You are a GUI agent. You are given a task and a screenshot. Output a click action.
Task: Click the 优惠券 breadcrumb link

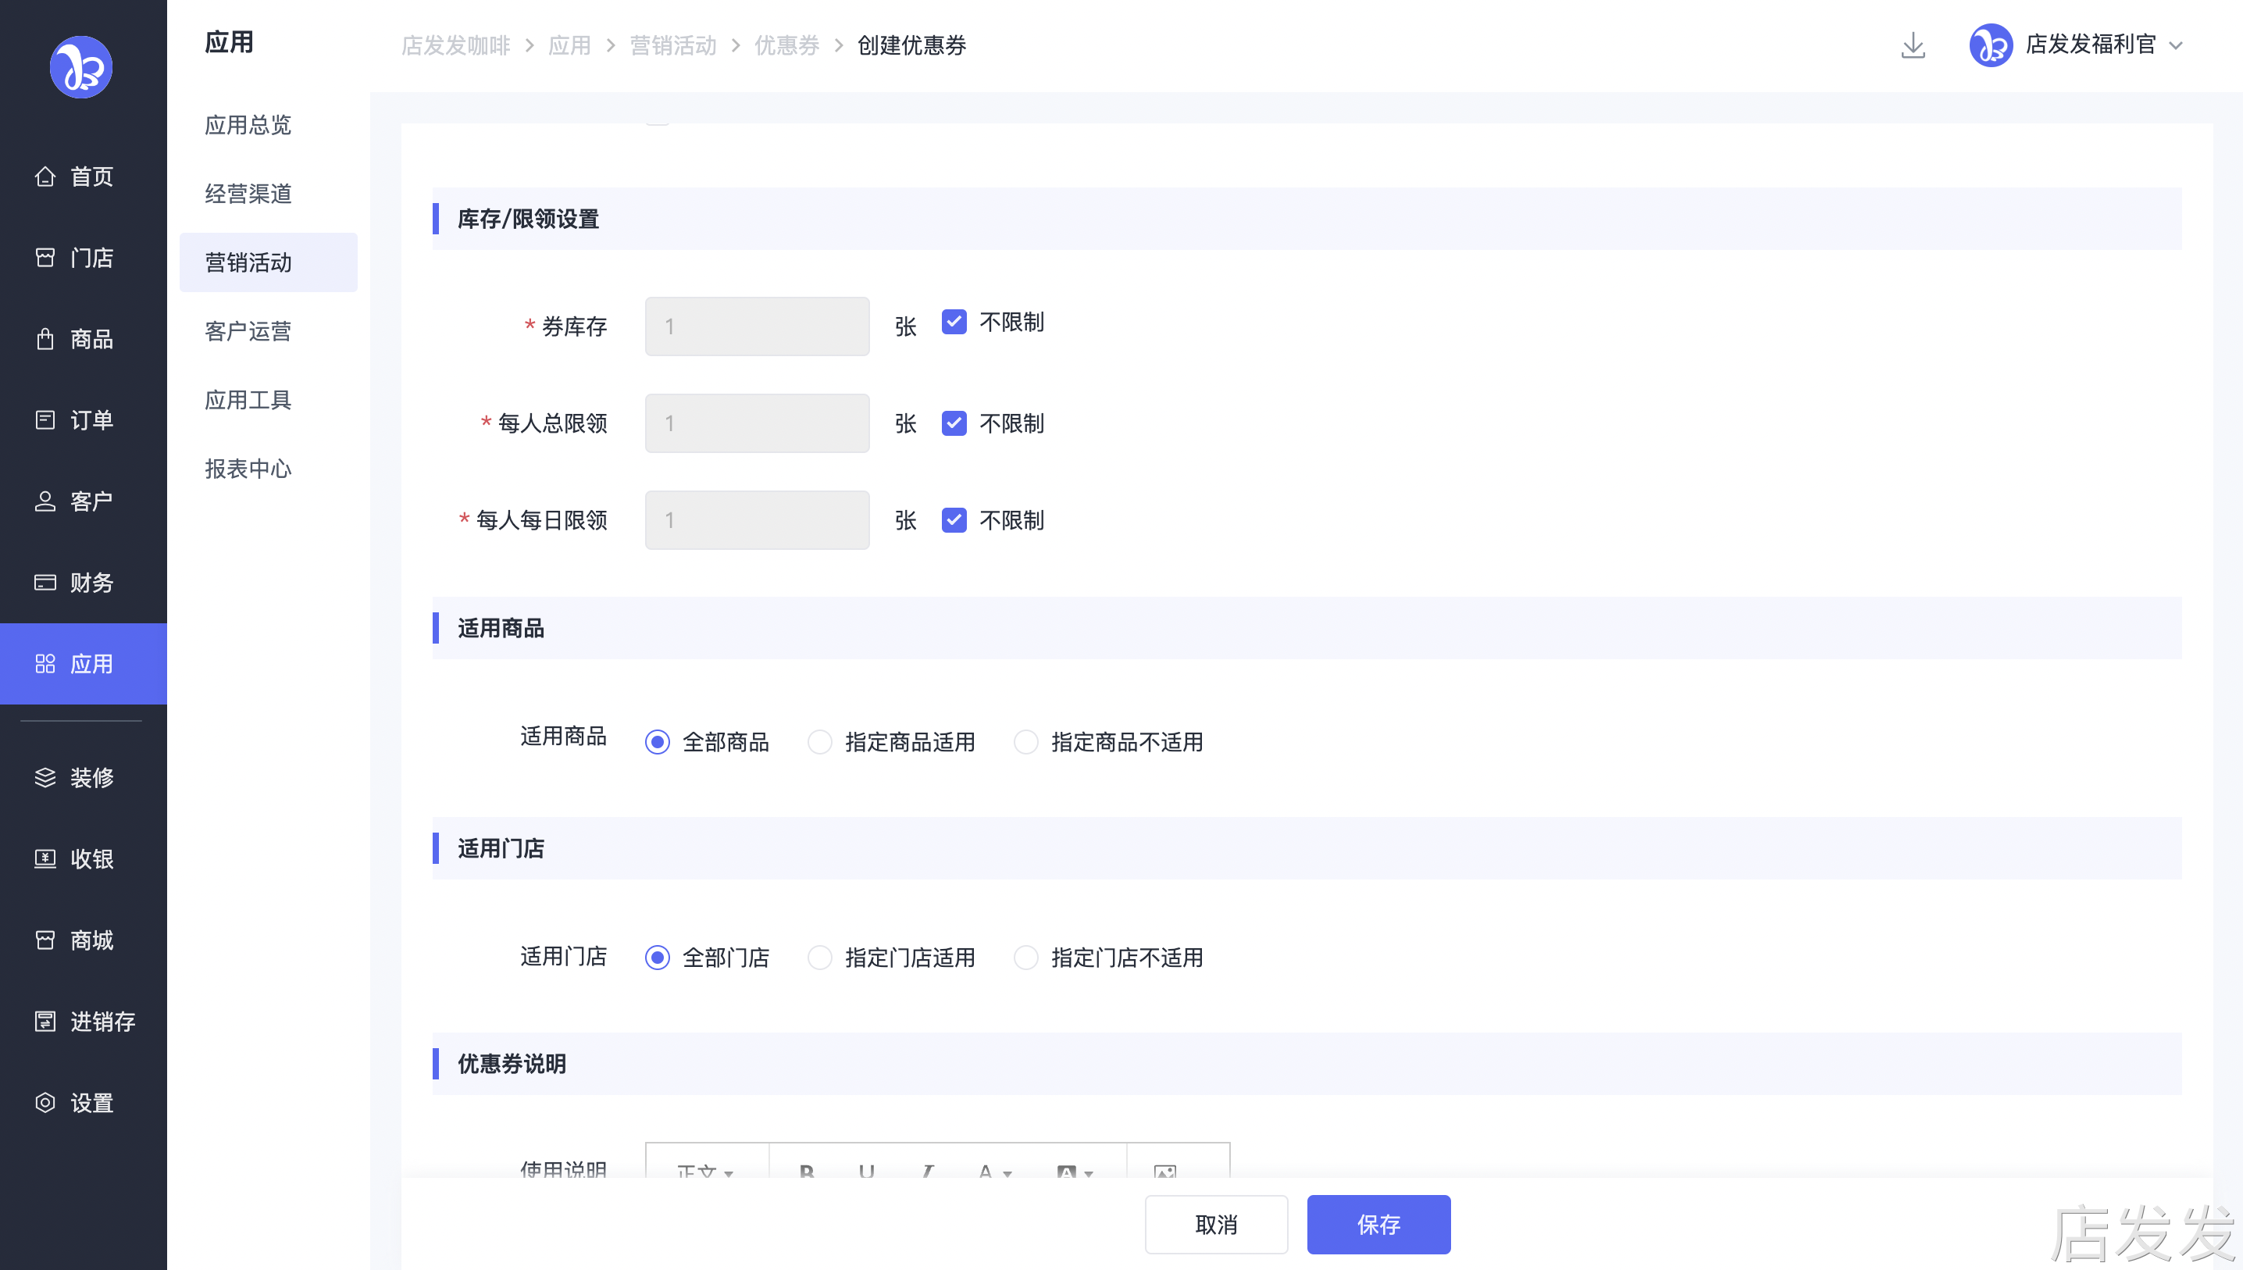point(786,45)
